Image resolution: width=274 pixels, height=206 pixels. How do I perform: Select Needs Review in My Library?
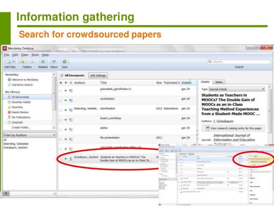coord(20,112)
